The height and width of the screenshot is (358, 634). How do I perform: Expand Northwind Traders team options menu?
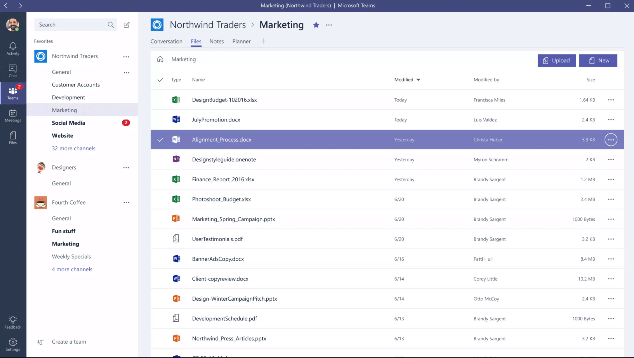click(126, 56)
